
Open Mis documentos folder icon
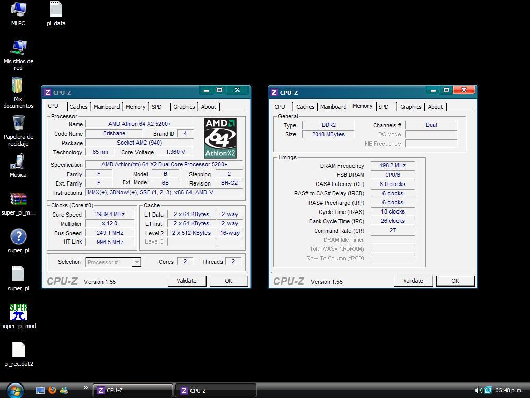[17, 86]
